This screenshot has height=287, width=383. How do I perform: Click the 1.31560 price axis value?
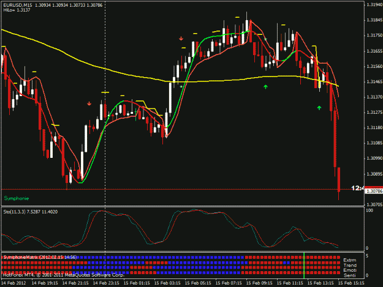pyautogui.click(x=374, y=66)
